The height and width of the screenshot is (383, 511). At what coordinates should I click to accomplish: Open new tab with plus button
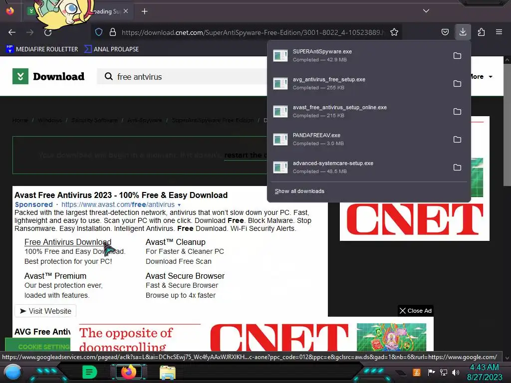(x=144, y=11)
